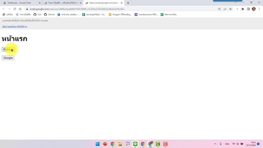This screenshot has height=148, width=263.
Task: Open the green Camtasia icon in the taskbar
Action: click(x=158, y=144)
